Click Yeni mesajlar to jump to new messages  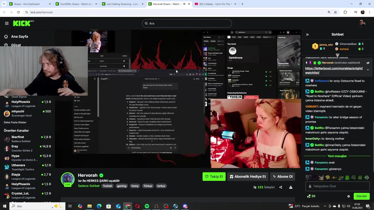337,156
